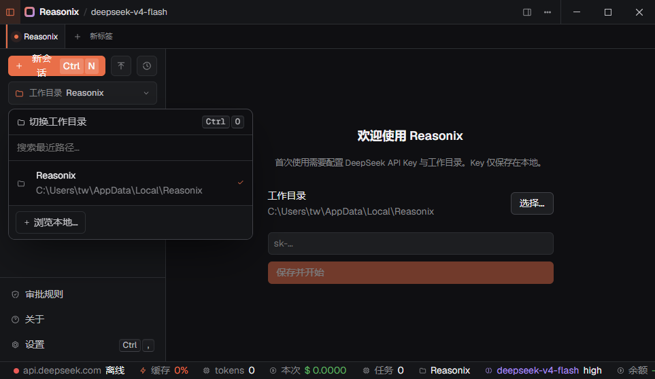Click the upload arrow icon button

point(121,66)
